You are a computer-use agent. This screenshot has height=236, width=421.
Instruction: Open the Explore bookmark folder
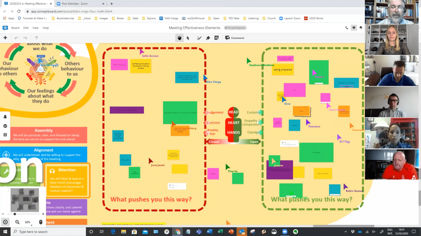[149, 18]
